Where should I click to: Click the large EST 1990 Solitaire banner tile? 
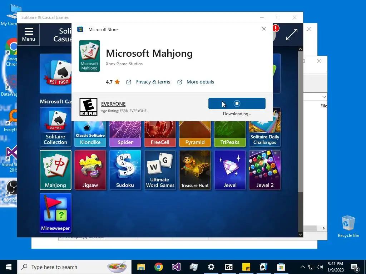[x=56, y=73]
